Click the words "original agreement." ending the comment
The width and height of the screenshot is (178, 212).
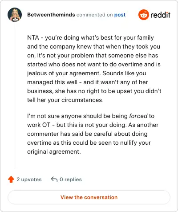click(x=54, y=152)
